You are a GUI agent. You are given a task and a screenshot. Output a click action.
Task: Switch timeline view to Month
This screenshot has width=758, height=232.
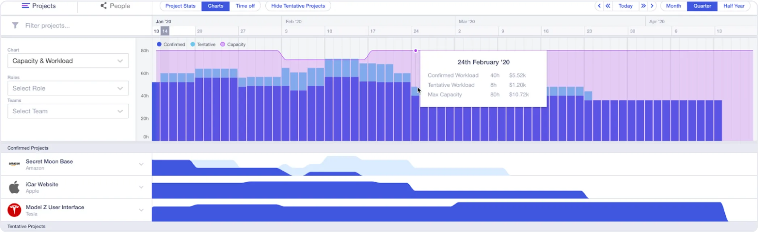[673, 6]
